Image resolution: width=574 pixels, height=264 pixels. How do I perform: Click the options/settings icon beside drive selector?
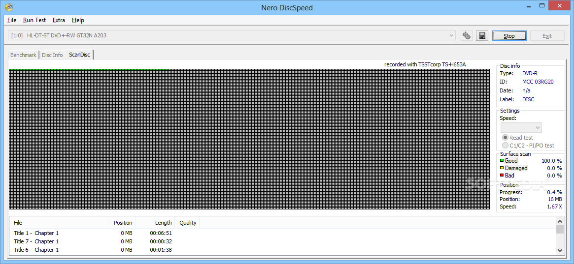point(467,35)
